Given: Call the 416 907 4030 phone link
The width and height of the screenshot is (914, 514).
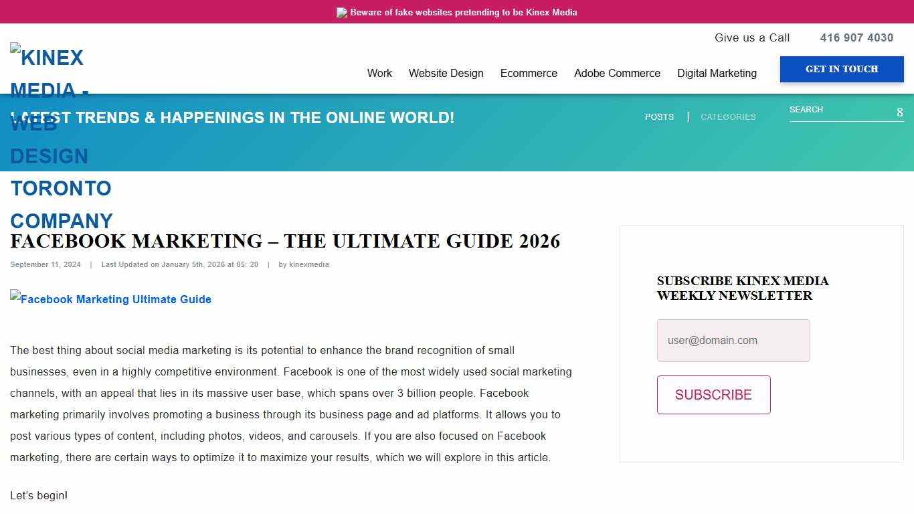Looking at the screenshot, I should (856, 37).
